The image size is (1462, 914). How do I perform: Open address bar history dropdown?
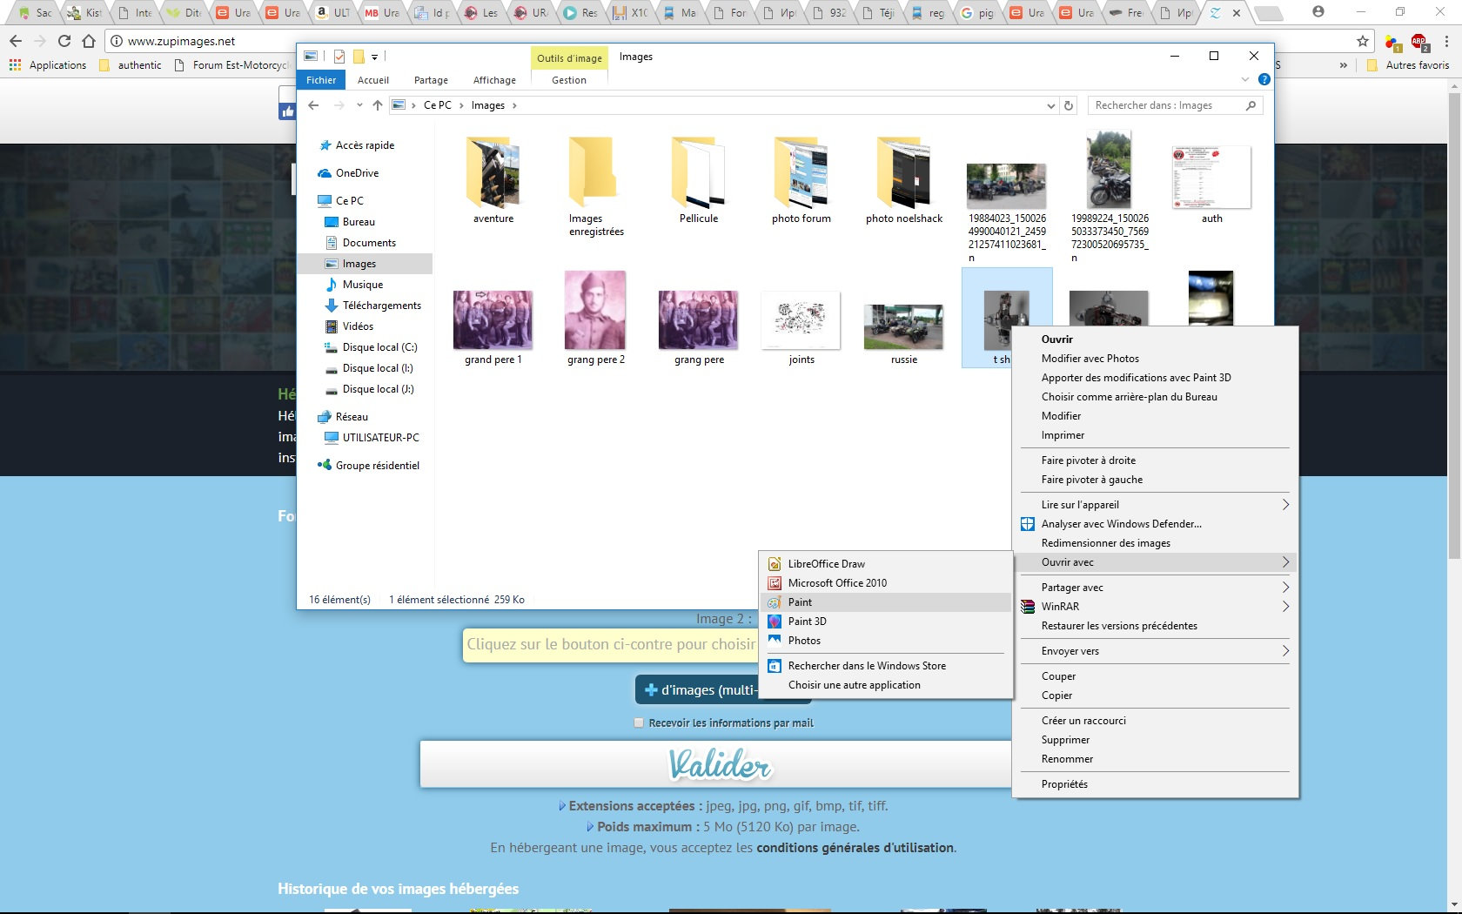(1050, 105)
